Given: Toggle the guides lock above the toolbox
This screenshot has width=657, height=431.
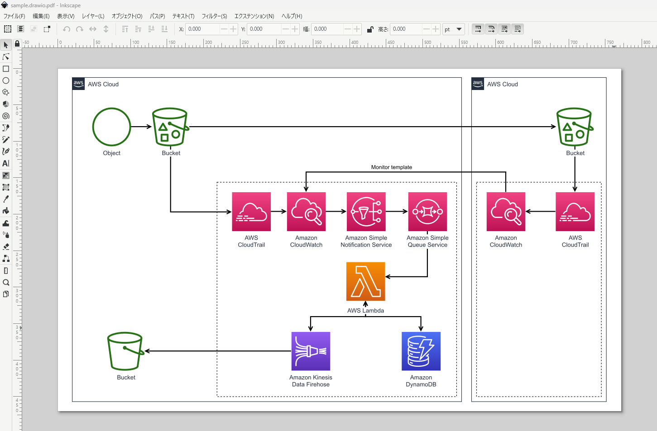Looking at the screenshot, I should [17, 43].
